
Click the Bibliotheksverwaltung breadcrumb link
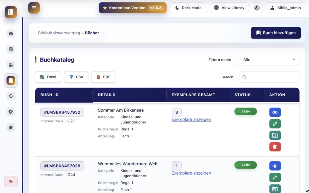point(59,33)
